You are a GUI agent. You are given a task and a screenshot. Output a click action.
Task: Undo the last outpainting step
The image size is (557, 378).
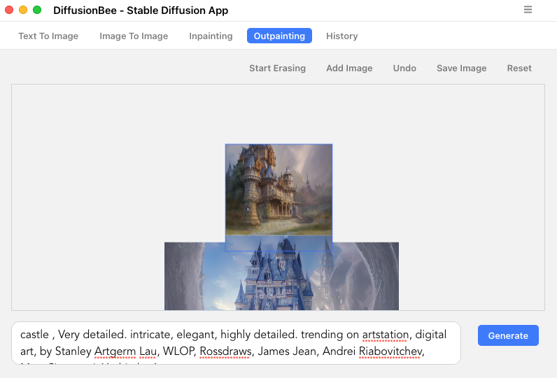tap(404, 68)
